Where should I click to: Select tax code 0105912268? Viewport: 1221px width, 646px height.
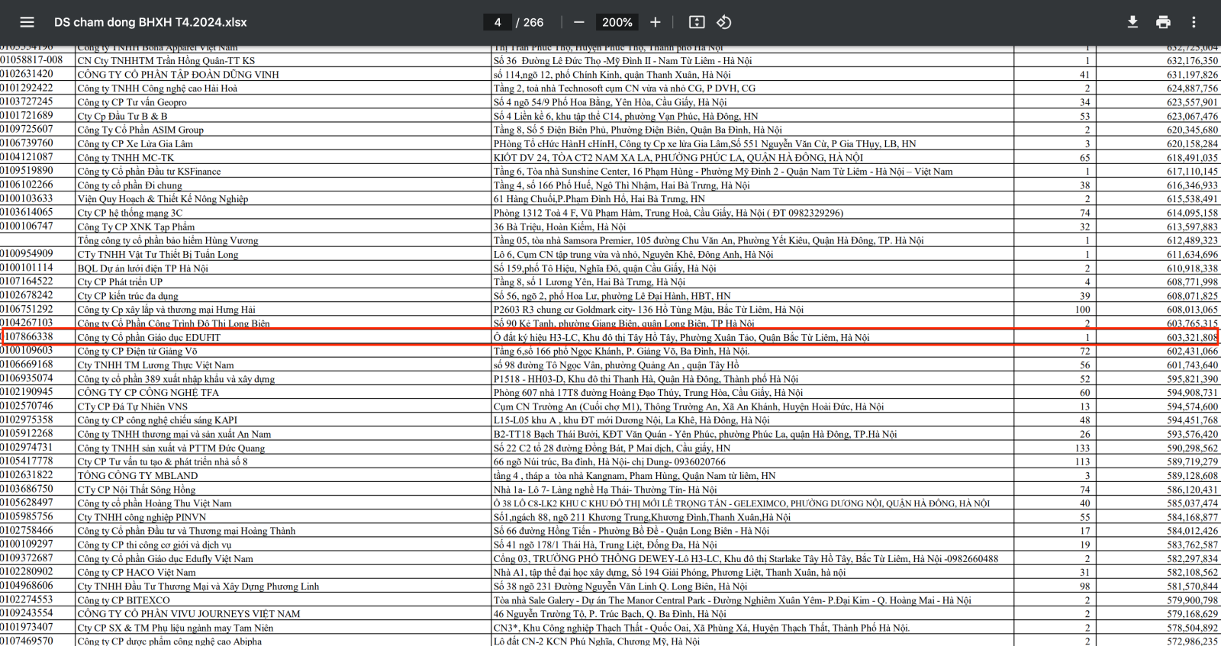point(27,434)
